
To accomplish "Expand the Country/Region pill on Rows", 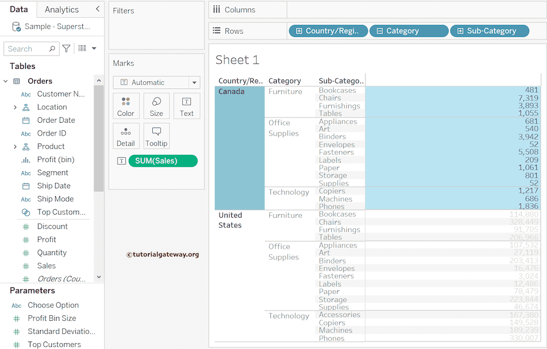I will point(299,31).
